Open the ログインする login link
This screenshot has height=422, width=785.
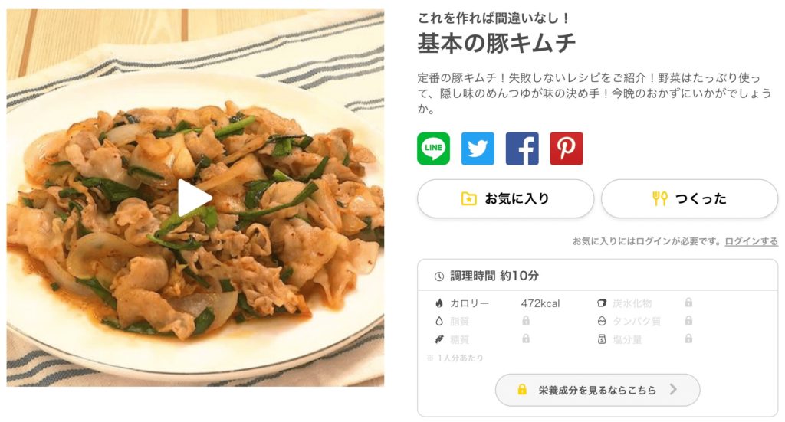click(751, 241)
